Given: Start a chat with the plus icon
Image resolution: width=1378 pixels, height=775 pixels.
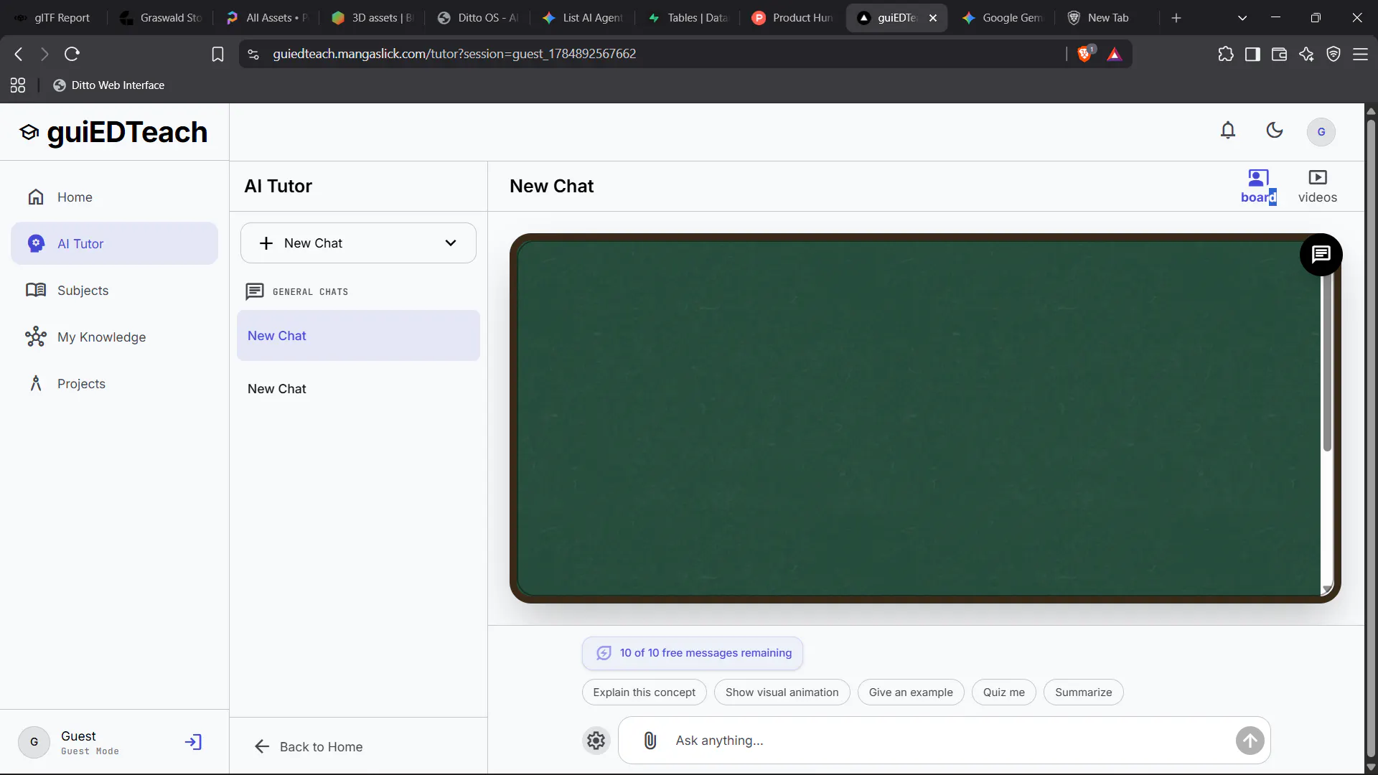Looking at the screenshot, I should (x=266, y=243).
